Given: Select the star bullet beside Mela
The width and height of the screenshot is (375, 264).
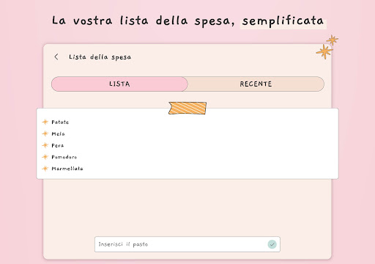Looking at the screenshot, I should tap(45, 133).
